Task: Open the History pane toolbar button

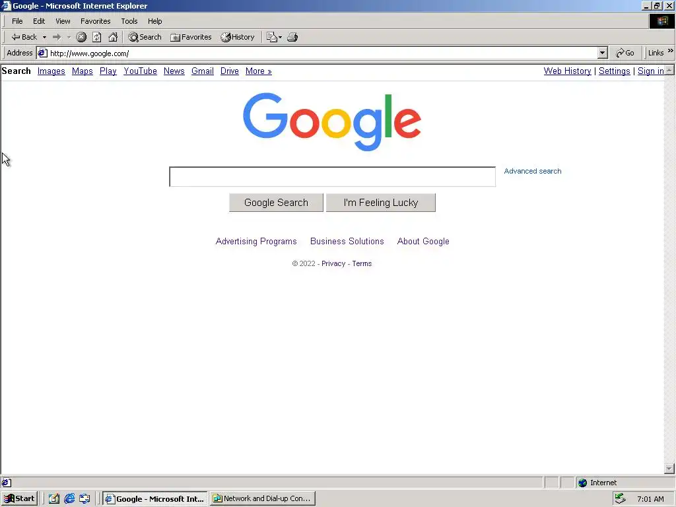Action: click(238, 37)
